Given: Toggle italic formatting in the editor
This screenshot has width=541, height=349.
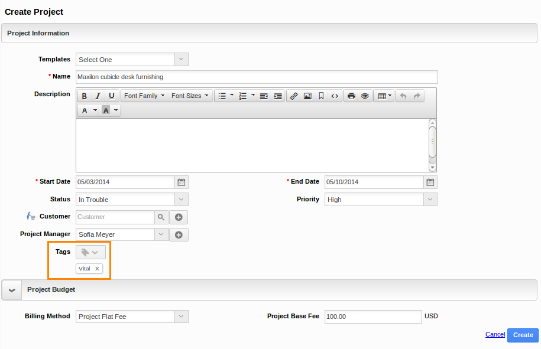Looking at the screenshot, I should (98, 95).
